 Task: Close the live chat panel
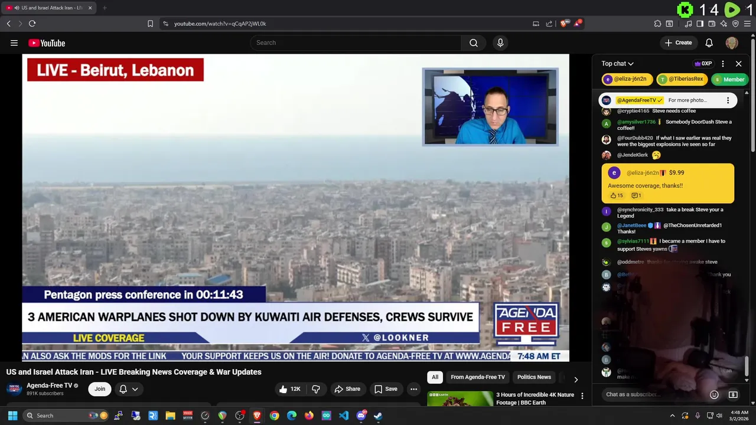[738, 64]
